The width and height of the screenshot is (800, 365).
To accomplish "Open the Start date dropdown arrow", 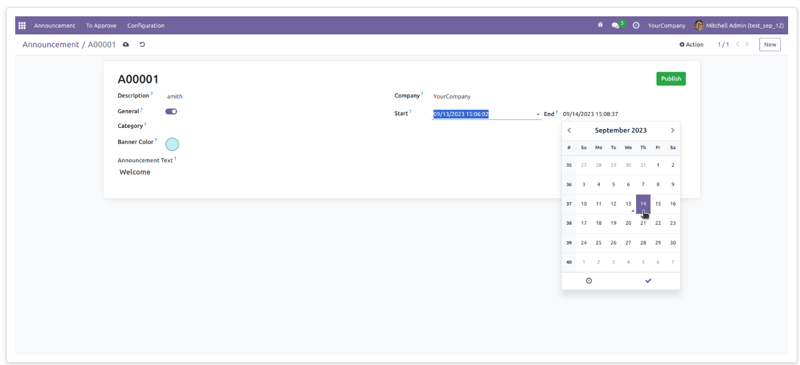I will pyautogui.click(x=538, y=114).
